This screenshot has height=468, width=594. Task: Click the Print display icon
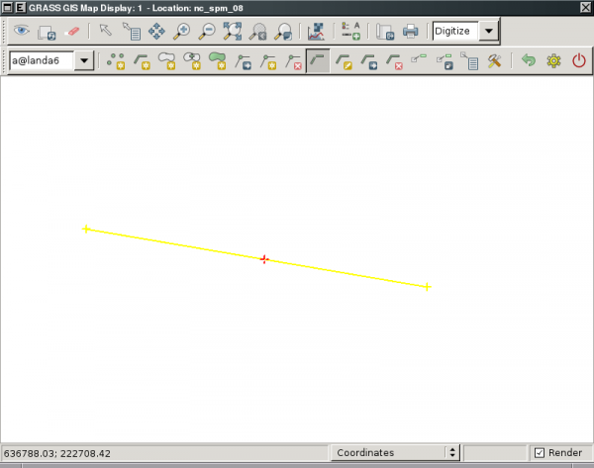tap(410, 32)
